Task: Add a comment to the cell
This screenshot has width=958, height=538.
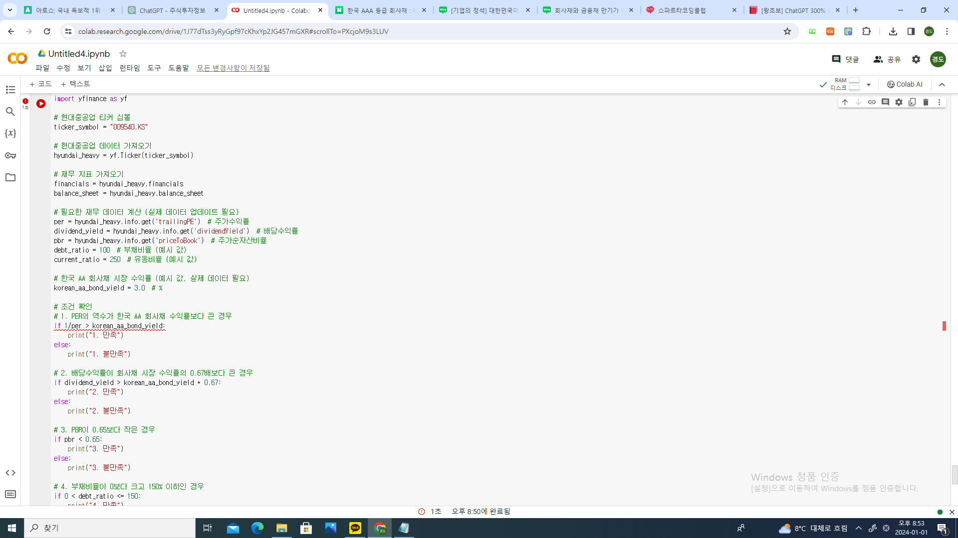Action: [885, 102]
